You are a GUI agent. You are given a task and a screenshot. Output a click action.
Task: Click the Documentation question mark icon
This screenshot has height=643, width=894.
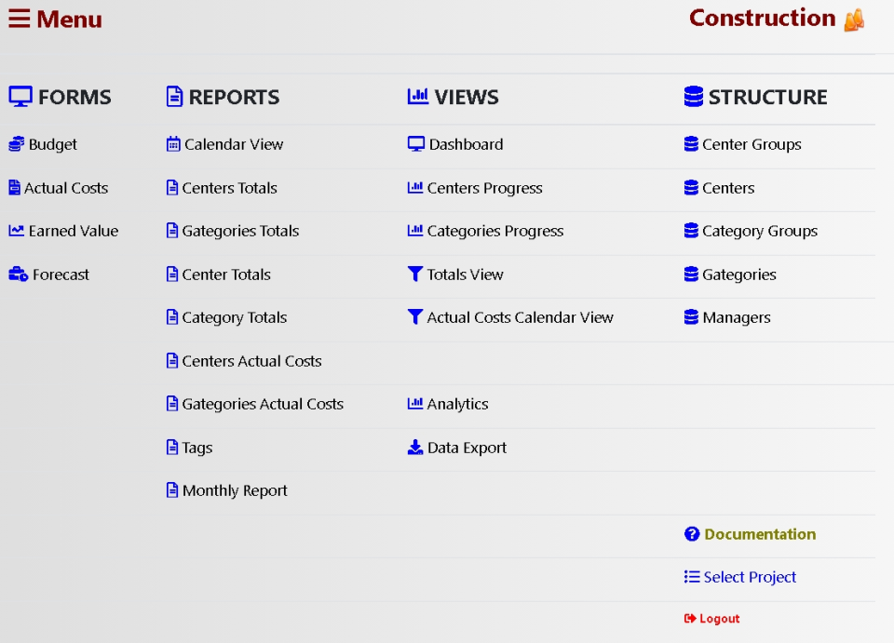(692, 534)
